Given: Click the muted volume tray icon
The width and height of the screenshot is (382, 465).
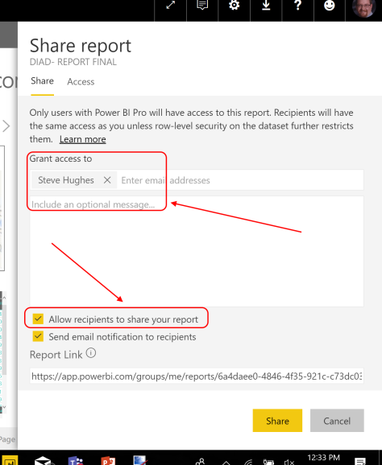Looking at the screenshot, I should click(289, 462).
